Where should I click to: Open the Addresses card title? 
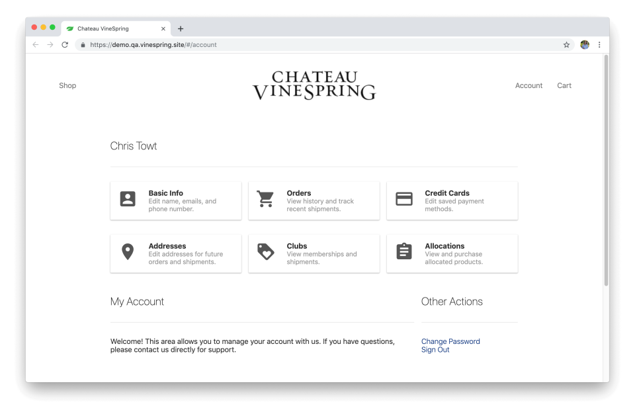click(167, 246)
